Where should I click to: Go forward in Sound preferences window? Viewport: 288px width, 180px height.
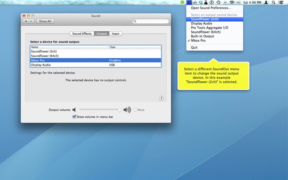(x=31, y=21)
